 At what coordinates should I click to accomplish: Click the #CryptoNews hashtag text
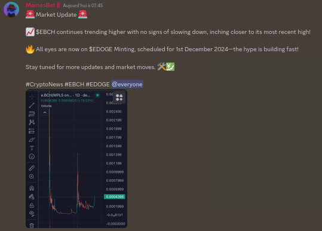tap(44, 85)
